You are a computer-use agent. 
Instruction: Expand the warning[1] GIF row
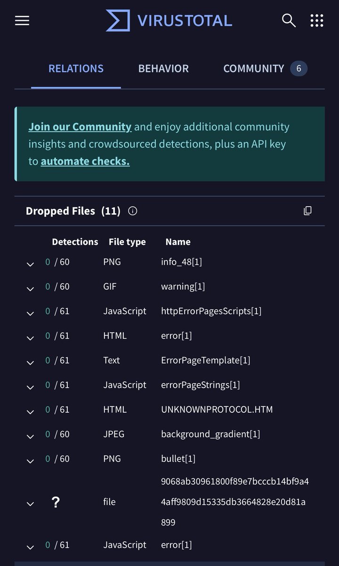(30, 289)
